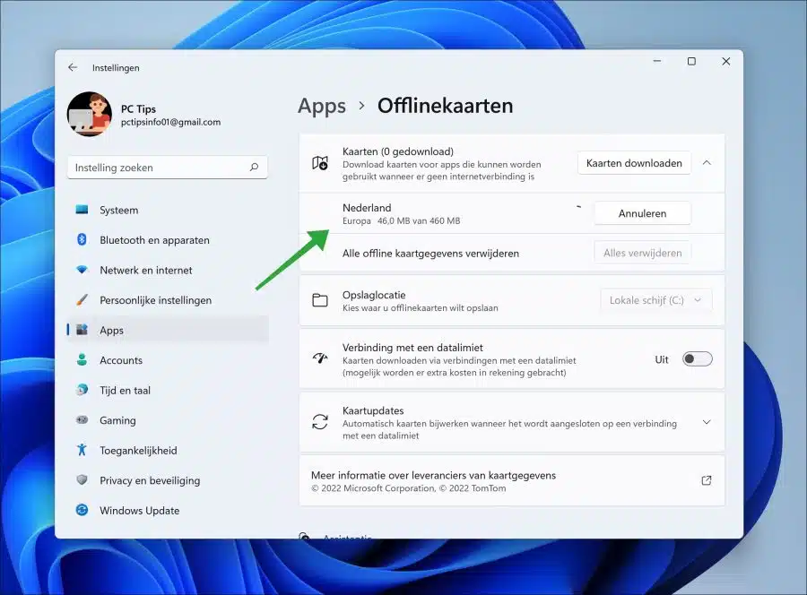
Task: Open Toegankelijkheid settings
Action: [168, 451]
